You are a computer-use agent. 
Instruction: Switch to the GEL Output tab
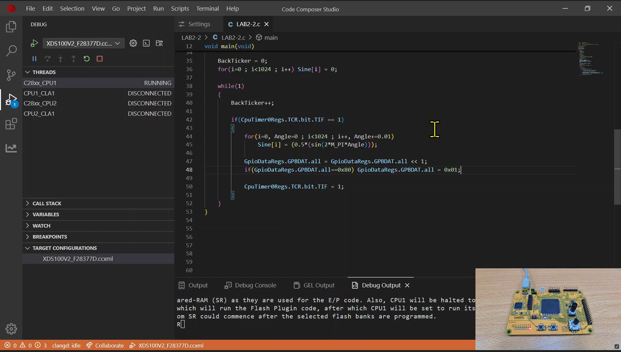coord(314,285)
